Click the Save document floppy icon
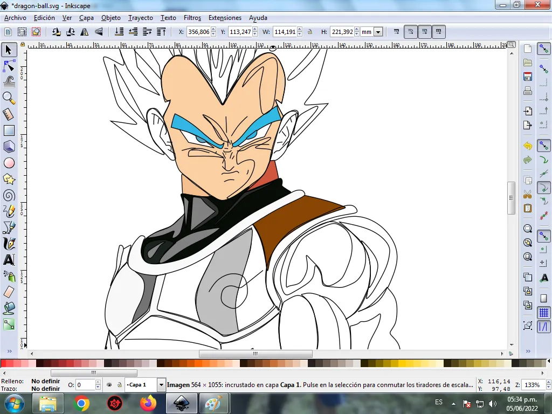Viewport: 552px width, 414px height. 527,77
